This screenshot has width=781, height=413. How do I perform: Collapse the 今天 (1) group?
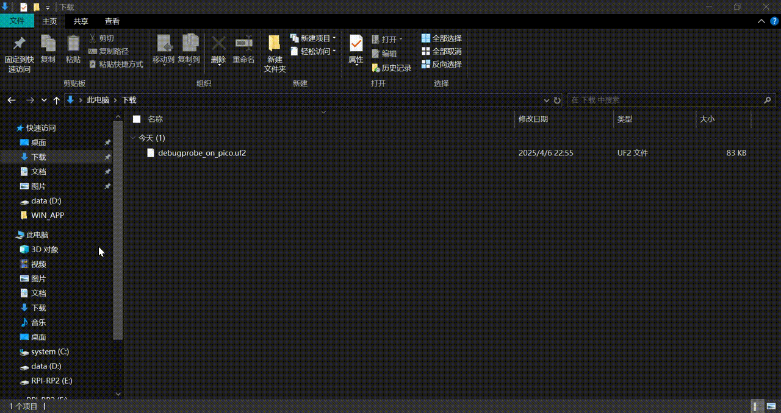coord(133,138)
